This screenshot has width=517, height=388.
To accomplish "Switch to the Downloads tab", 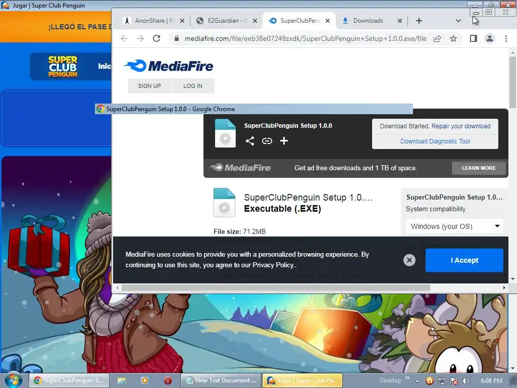I will [368, 21].
